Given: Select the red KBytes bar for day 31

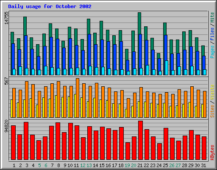Looking at the screenshot, I should pyautogui.click(x=204, y=148).
